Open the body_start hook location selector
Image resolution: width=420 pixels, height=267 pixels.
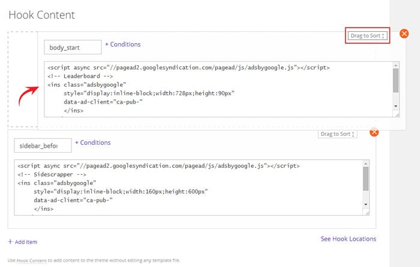tap(73, 47)
